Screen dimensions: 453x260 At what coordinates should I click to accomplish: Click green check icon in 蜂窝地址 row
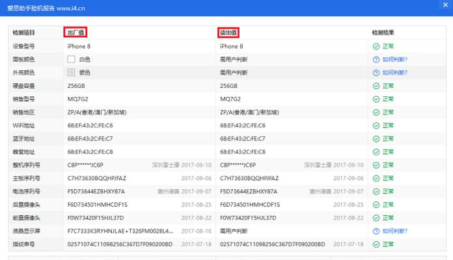[x=376, y=152]
